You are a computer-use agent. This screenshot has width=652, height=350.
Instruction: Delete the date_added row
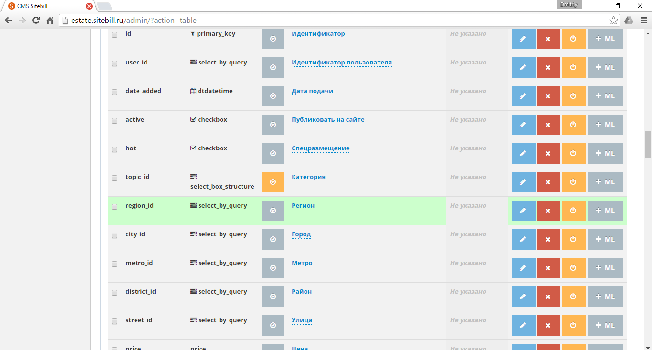(x=548, y=96)
